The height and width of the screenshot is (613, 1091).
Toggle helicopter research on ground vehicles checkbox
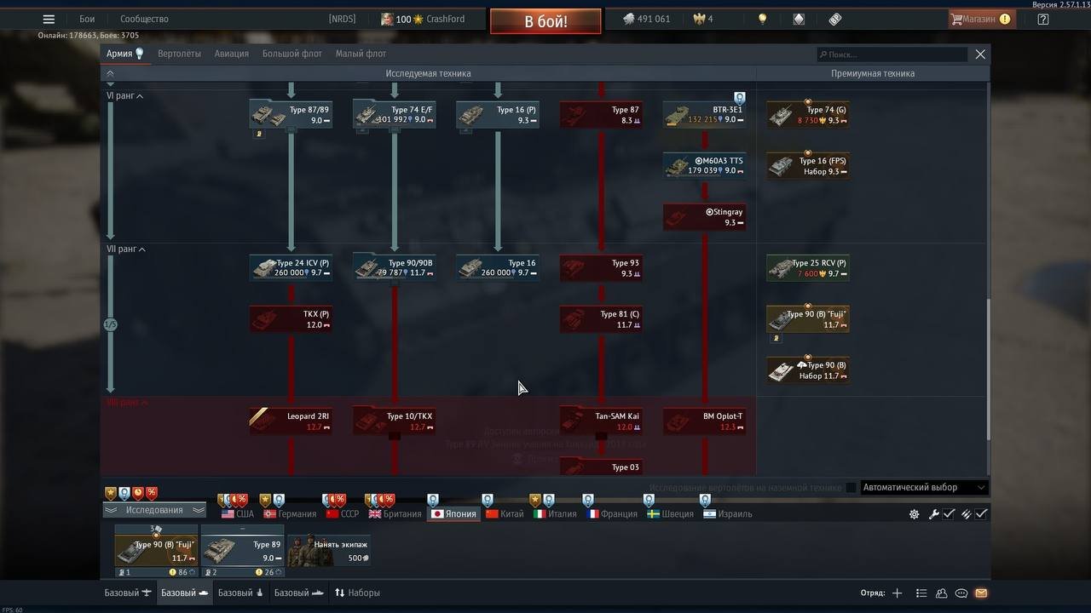[851, 488]
